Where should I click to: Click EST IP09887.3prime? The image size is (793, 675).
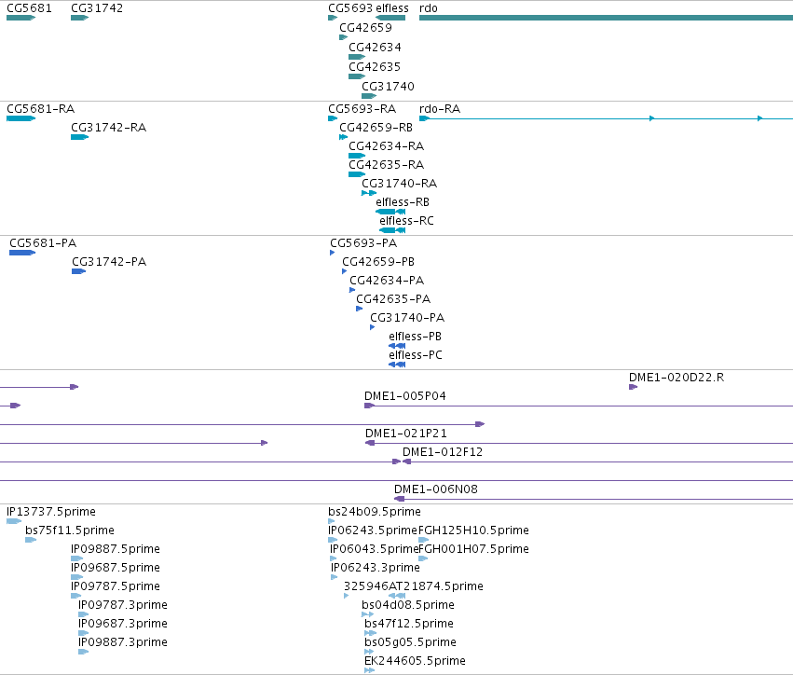pyautogui.click(x=123, y=643)
